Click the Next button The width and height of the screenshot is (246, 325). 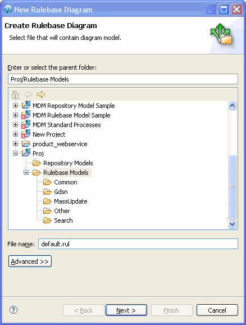pos(126,310)
